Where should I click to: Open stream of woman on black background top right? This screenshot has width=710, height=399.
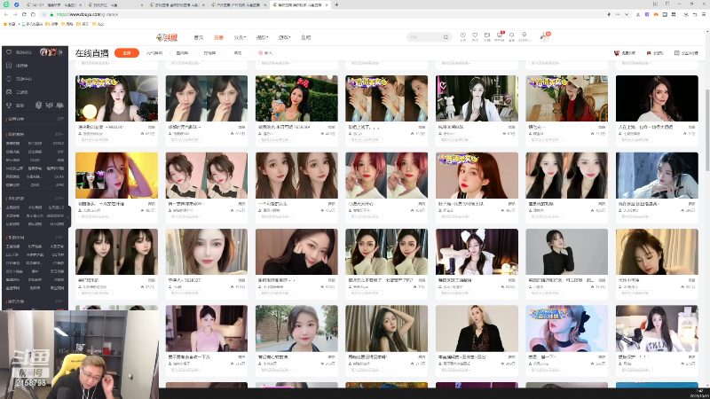pyautogui.click(x=657, y=98)
